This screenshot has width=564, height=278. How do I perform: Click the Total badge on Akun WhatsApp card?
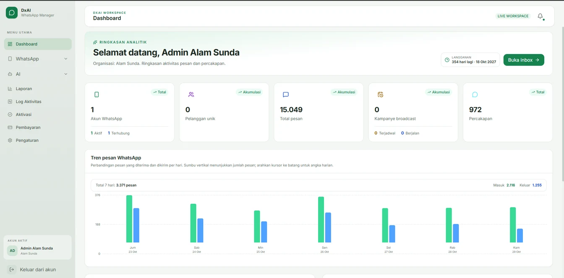(x=159, y=92)
